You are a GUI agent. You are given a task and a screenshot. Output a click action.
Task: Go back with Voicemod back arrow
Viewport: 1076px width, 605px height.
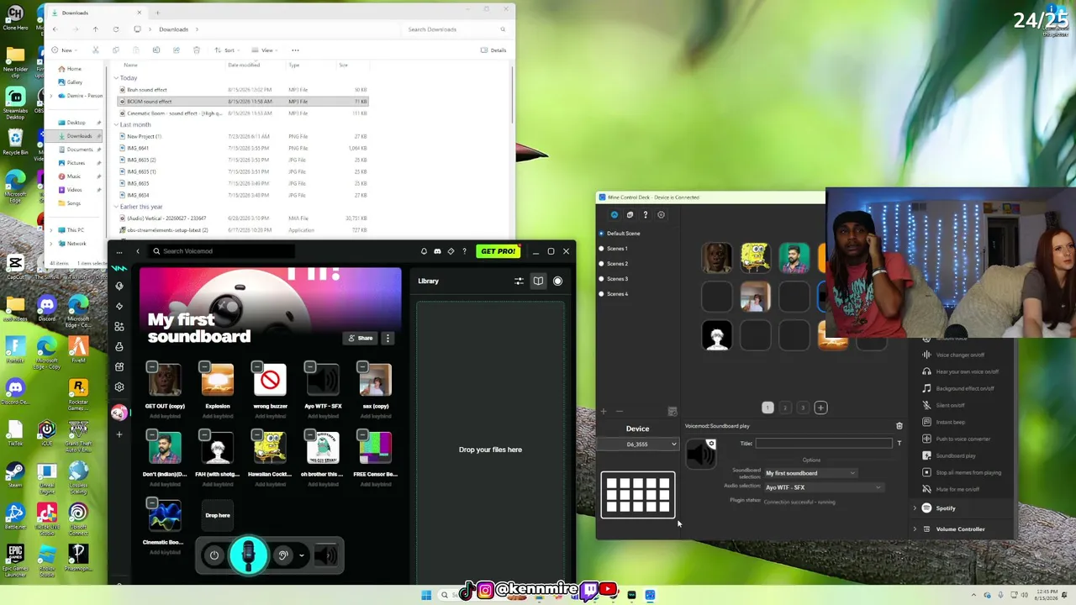[x=138, y=251]
